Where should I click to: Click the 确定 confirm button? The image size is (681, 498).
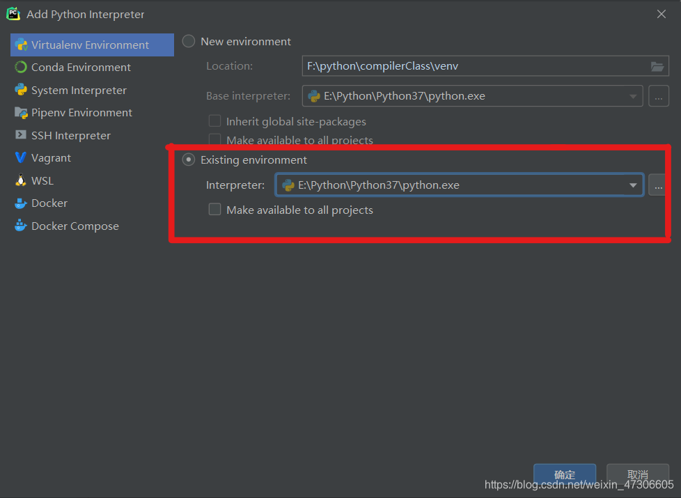[564, 475]
